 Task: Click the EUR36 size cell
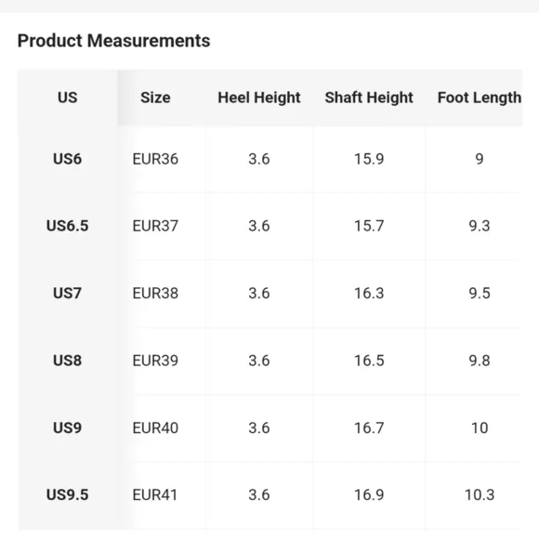pos(155,159)
